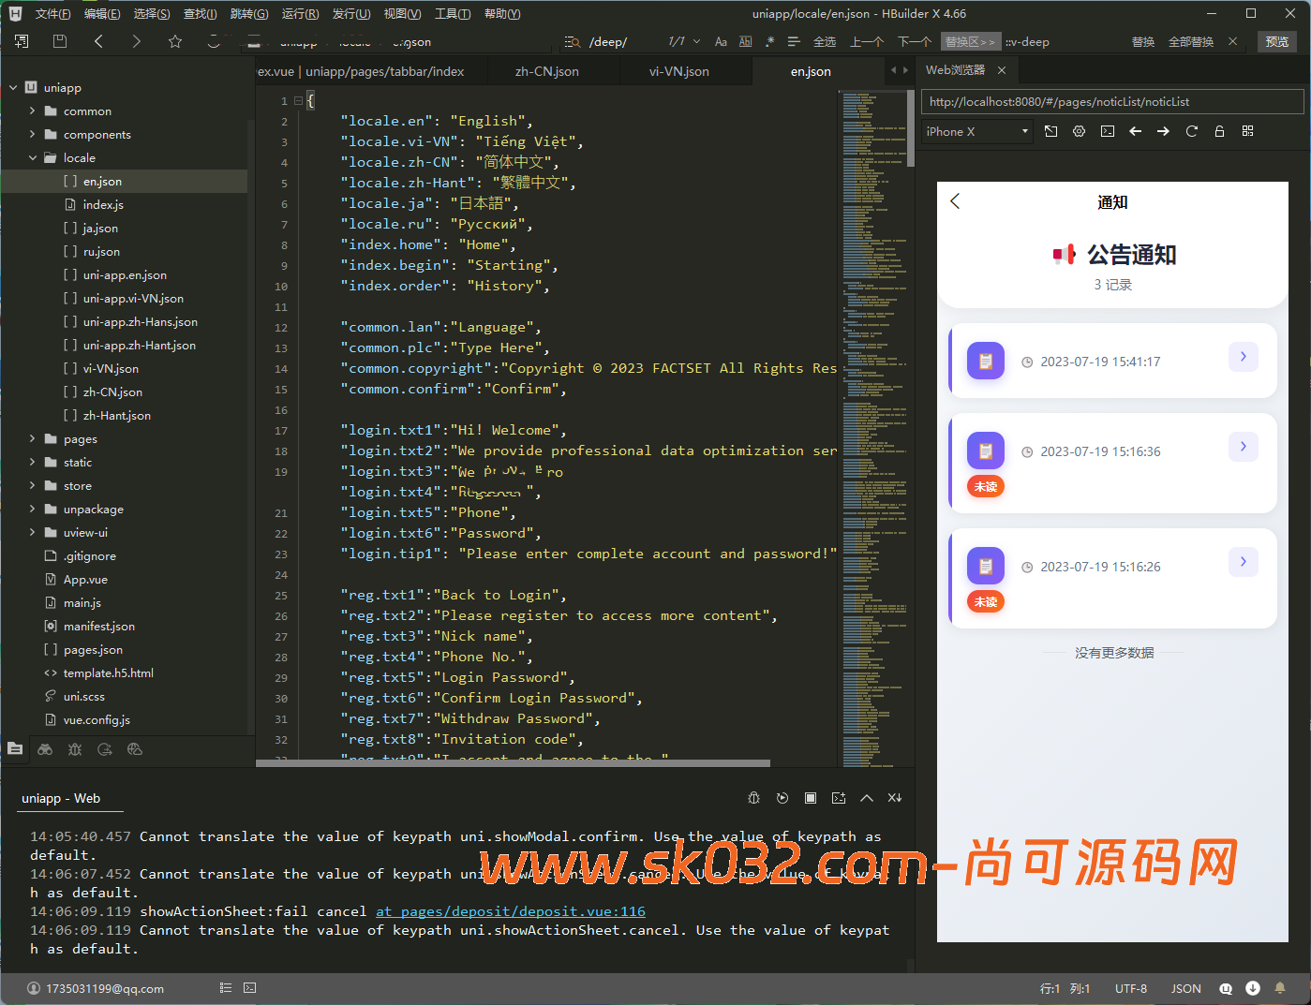Start debugging via the bug icon
Viewport: 1311px width, 1005px height.
pos(754,797)
